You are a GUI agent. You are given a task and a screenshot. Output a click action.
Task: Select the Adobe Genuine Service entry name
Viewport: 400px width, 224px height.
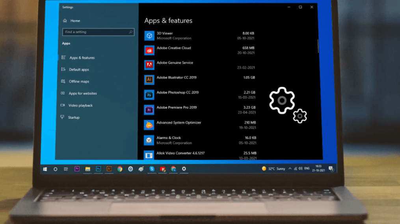175,63
